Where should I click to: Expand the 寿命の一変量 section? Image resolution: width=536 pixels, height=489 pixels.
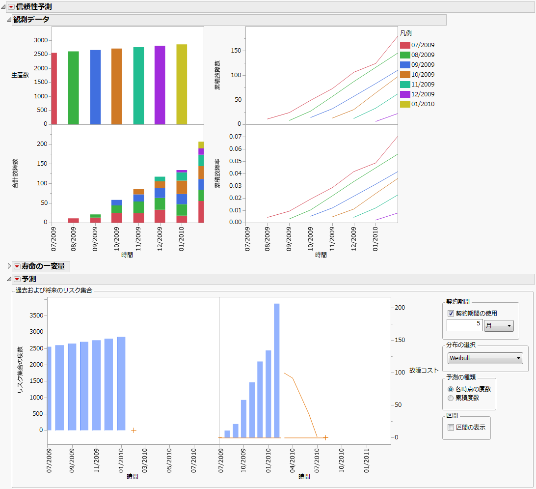tap(9, 266)
